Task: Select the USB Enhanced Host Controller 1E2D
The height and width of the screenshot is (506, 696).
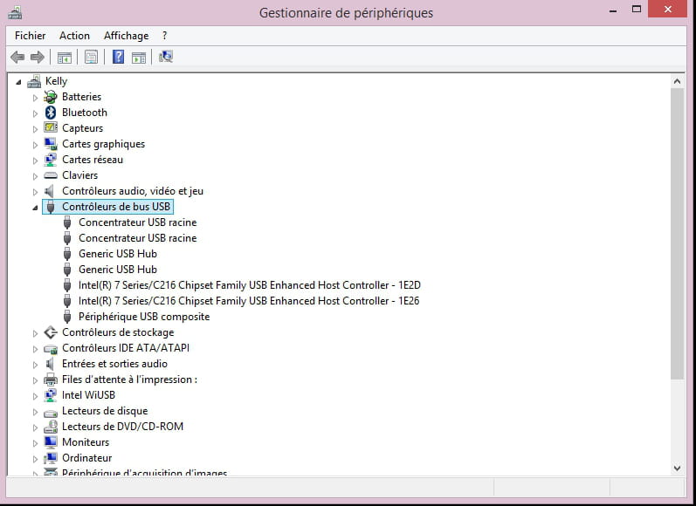Action: pos(250,285)
